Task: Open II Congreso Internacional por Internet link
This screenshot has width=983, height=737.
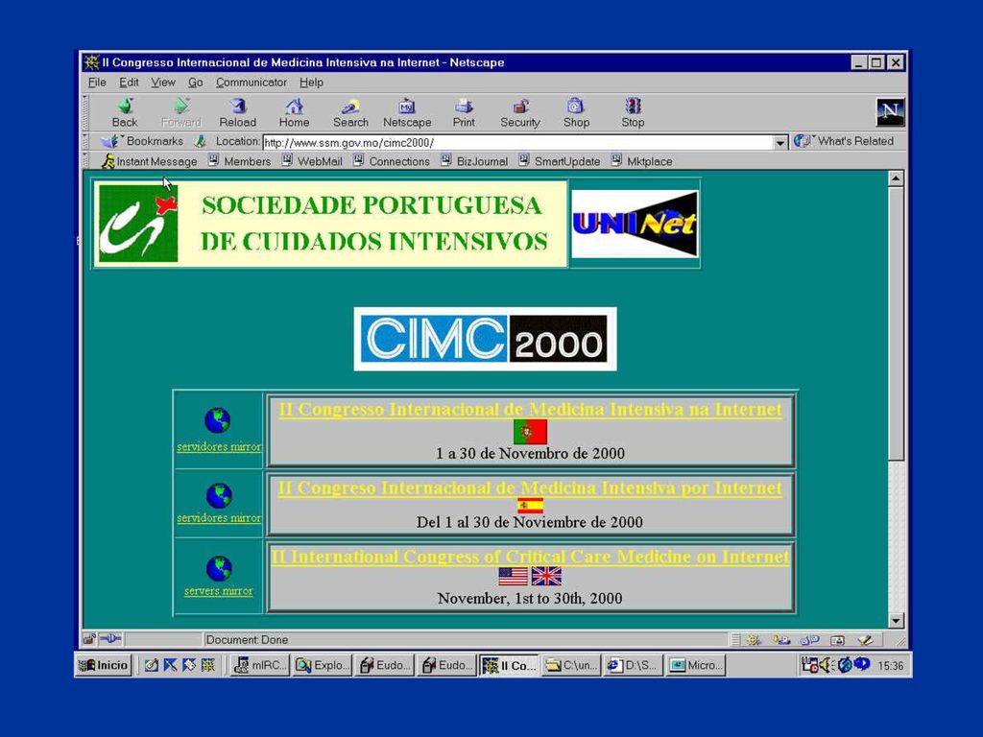Action: [530, 487]
